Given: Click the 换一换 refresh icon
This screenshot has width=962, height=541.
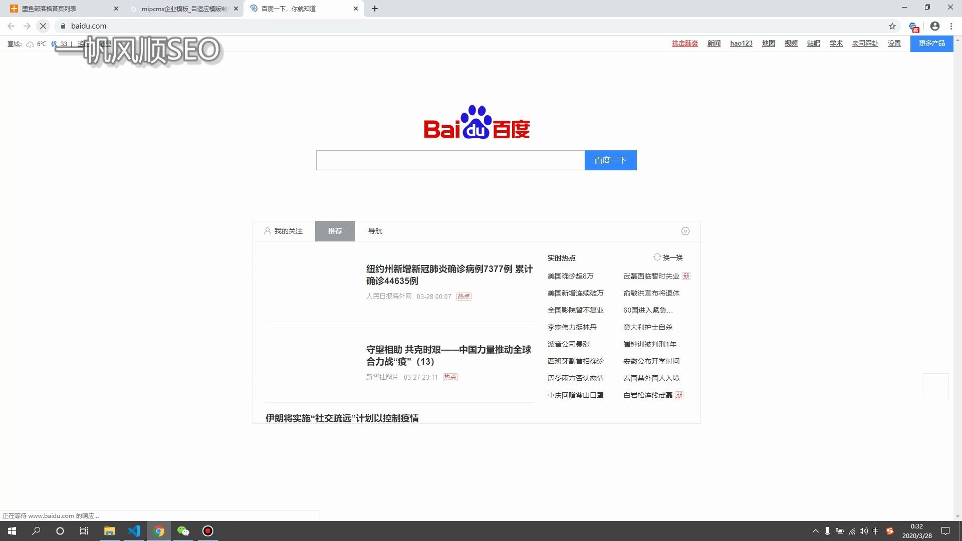Looking at the screenshot, I should point(657,257).
